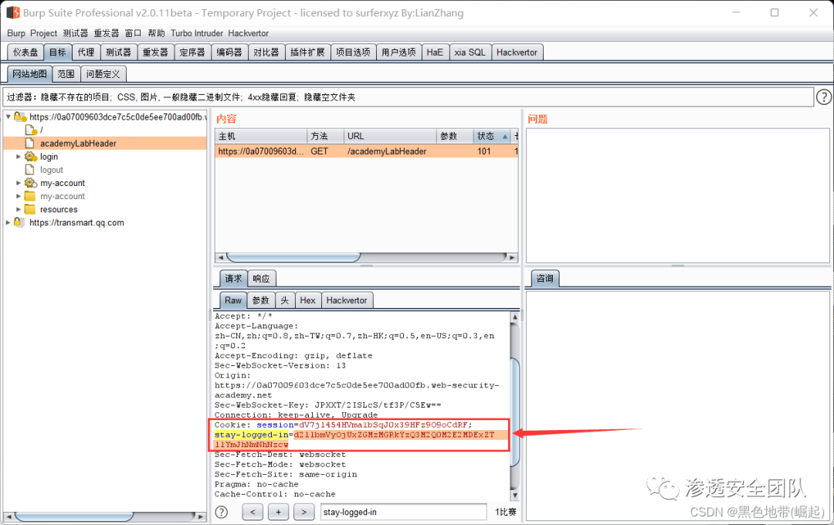The height and width of the screenshot is (525, 834).
Task: Switch to the 参数 request view tab
Action: (x=261, y=300)
